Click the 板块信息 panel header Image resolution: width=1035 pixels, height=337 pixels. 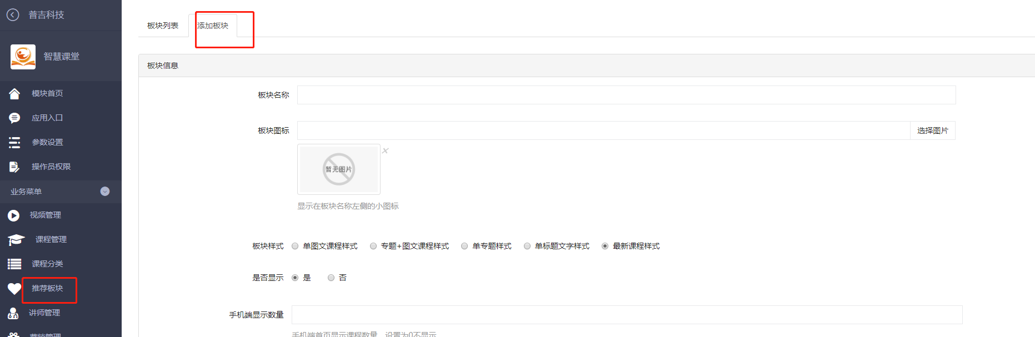(587, 66)
